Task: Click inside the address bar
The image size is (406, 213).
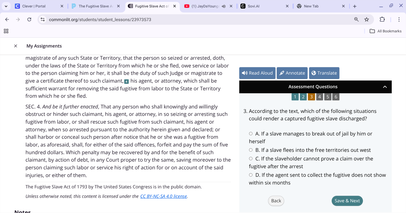Action: point(119,19)
